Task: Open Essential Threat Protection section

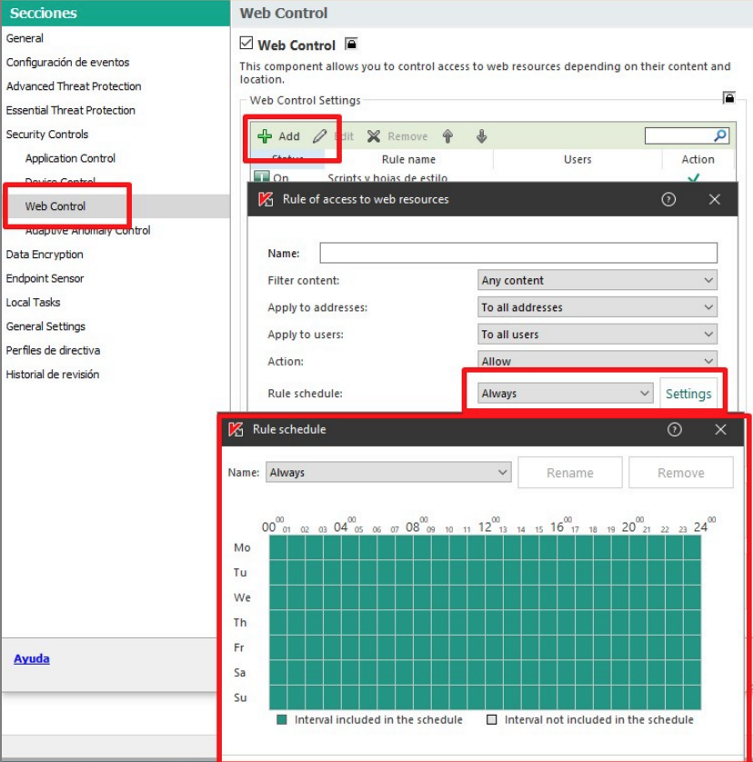Action: coord(70,110)
